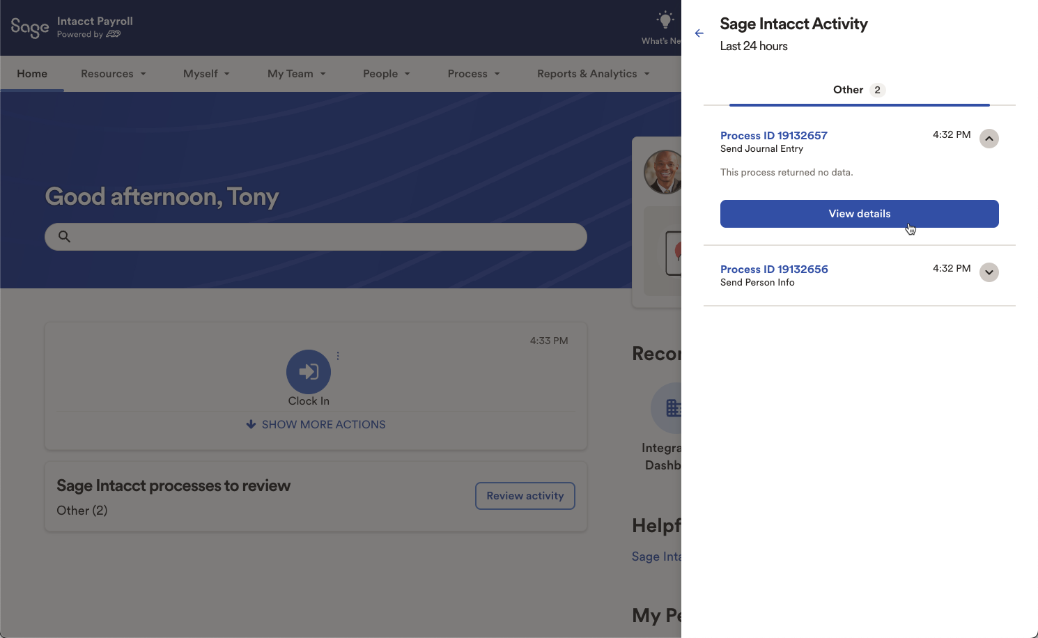The width and height of the screenshot is (1038, 638).
Task: Click the What's New lightbulb icon
Action: point(665,20)
